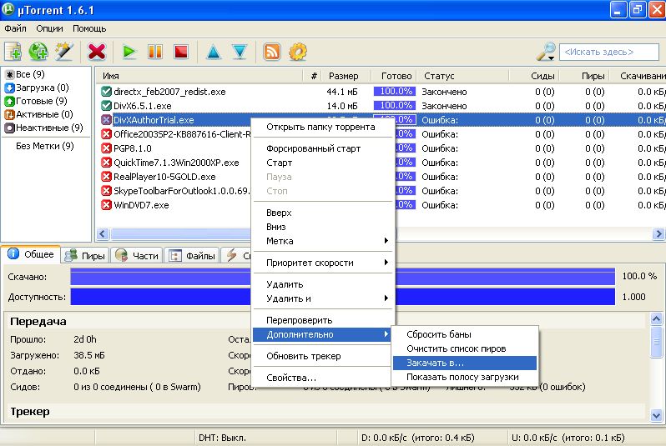Switch to the Пиры tab

point(85,255)
